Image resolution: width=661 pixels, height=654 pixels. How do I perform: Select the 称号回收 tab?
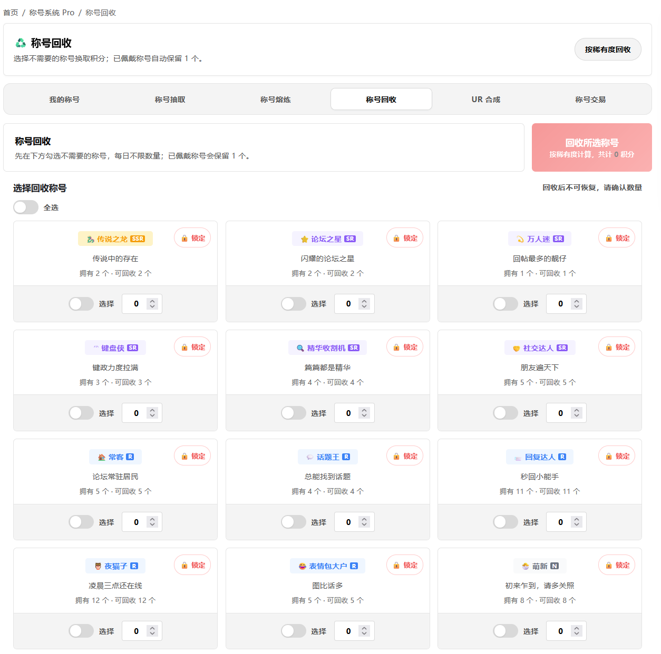click(x=381, y=99)
